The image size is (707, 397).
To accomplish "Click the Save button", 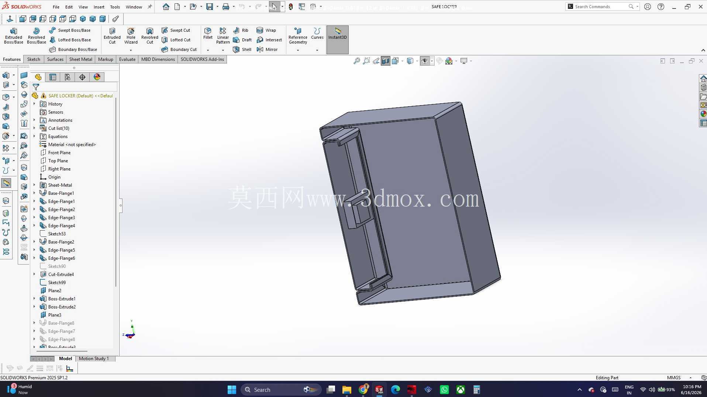I will 209,7.
